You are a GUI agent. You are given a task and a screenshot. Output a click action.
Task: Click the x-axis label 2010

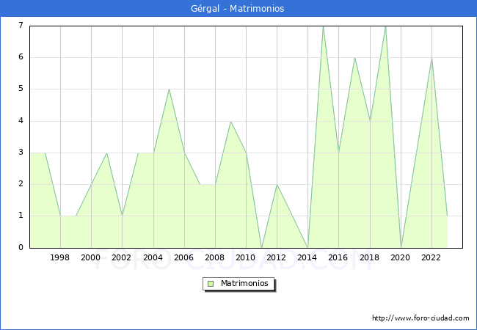(246, 257)
